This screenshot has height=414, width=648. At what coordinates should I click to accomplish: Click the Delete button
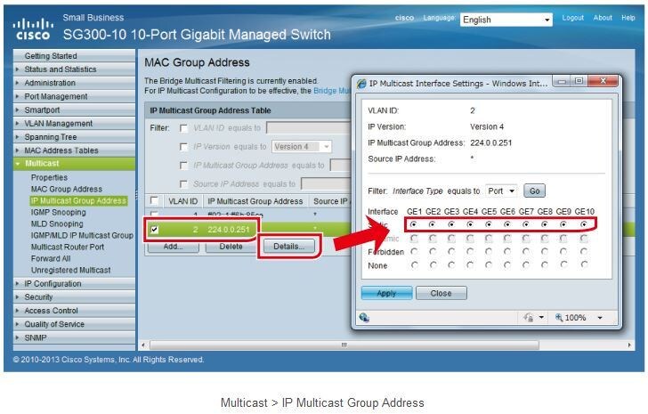tap(231, 247)
